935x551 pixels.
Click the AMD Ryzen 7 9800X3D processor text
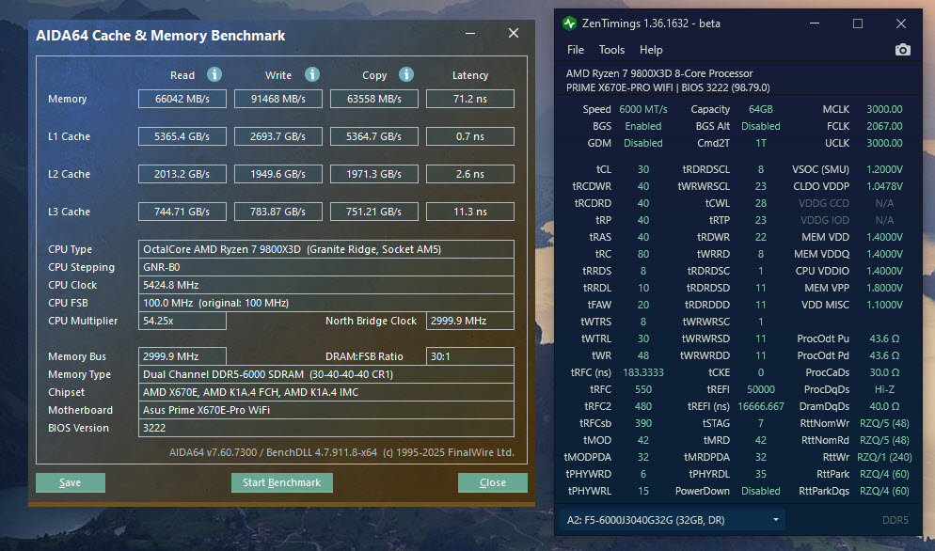tap(659, 73)
